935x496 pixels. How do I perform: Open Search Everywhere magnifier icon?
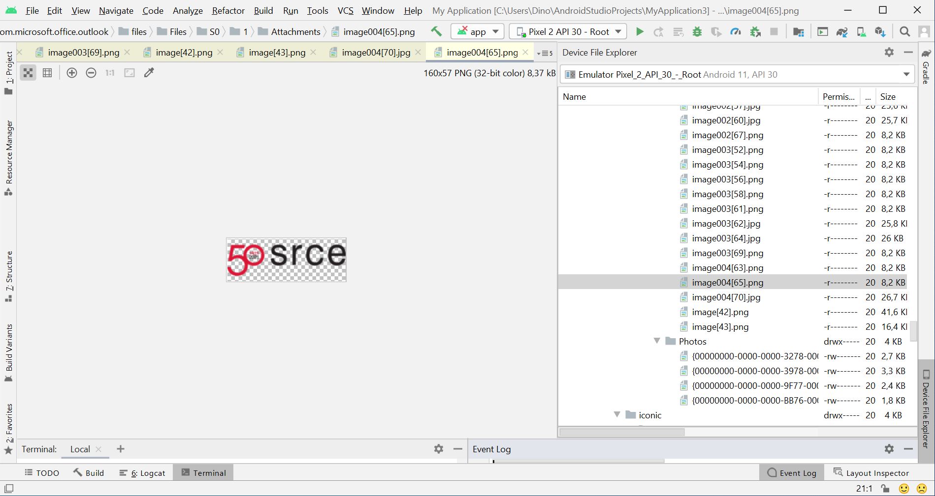click(904, 32)
